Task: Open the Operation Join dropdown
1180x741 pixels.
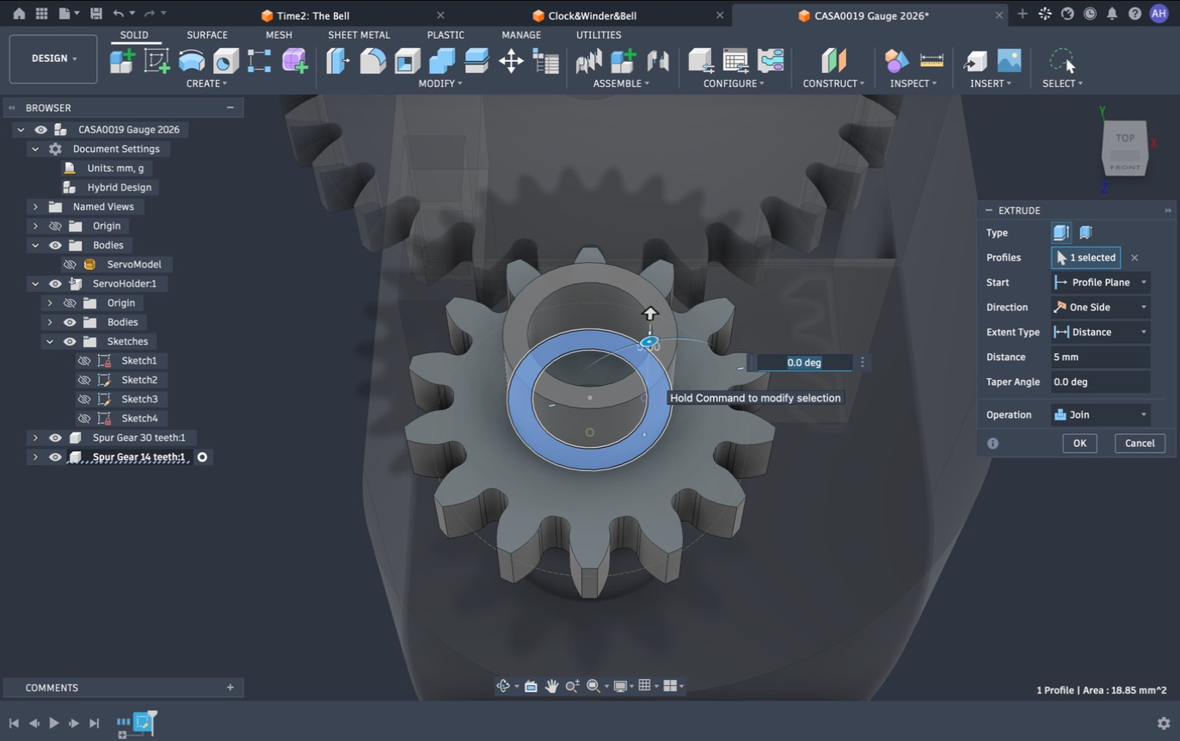Action: [x=1100, y=414]
